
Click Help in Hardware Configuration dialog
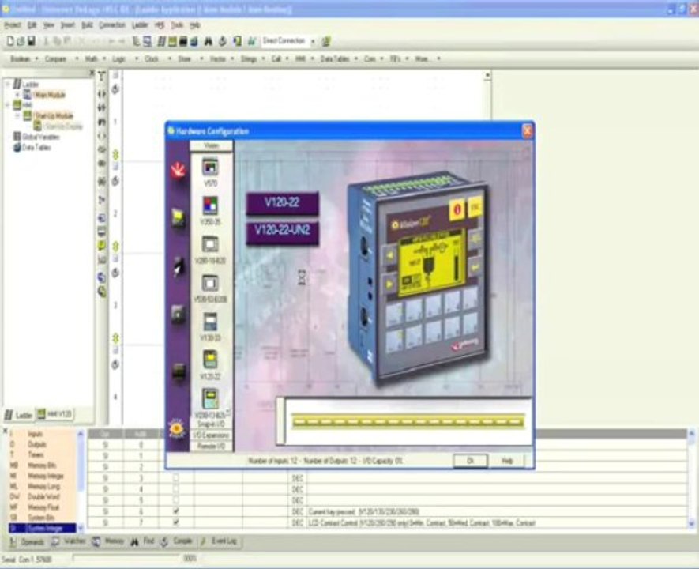[507, 461]
